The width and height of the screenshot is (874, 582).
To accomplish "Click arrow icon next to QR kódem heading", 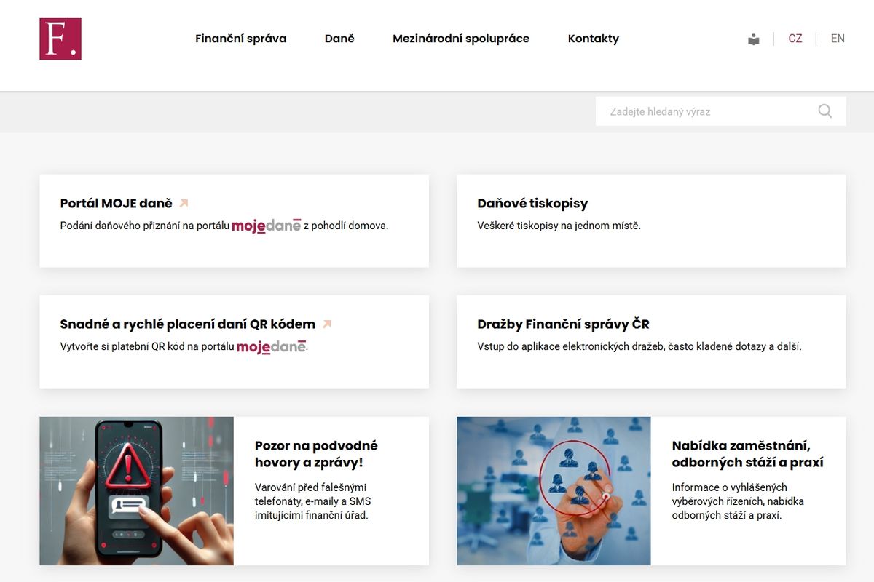I will (x=327, y=324).
